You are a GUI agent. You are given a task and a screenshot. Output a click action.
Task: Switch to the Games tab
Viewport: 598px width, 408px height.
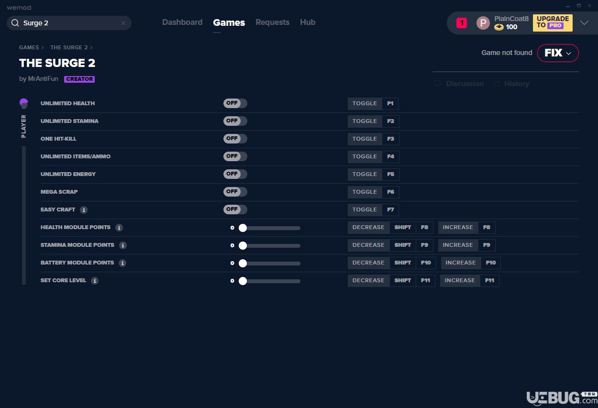point(229,22)
